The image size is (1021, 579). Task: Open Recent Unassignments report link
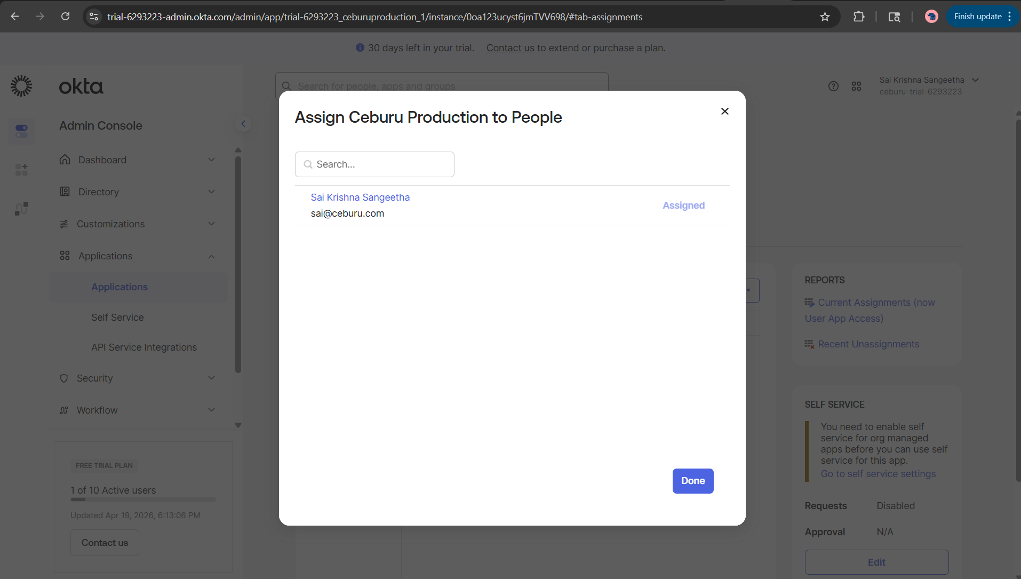(868, 344)
